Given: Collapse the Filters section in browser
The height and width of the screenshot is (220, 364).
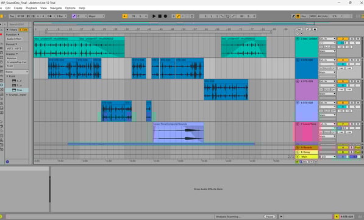Looking at the screenshot, I should click(x=7, y=30).
